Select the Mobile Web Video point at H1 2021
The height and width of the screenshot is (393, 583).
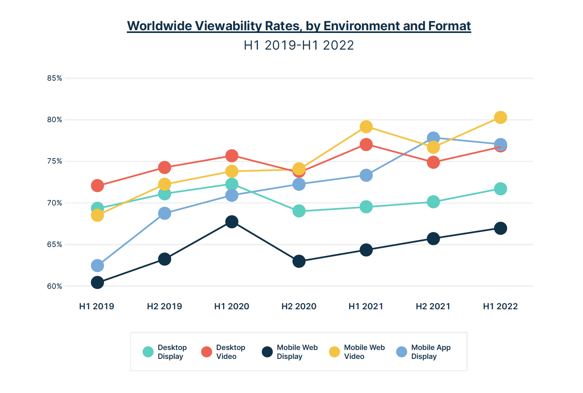tap(366, 127)
